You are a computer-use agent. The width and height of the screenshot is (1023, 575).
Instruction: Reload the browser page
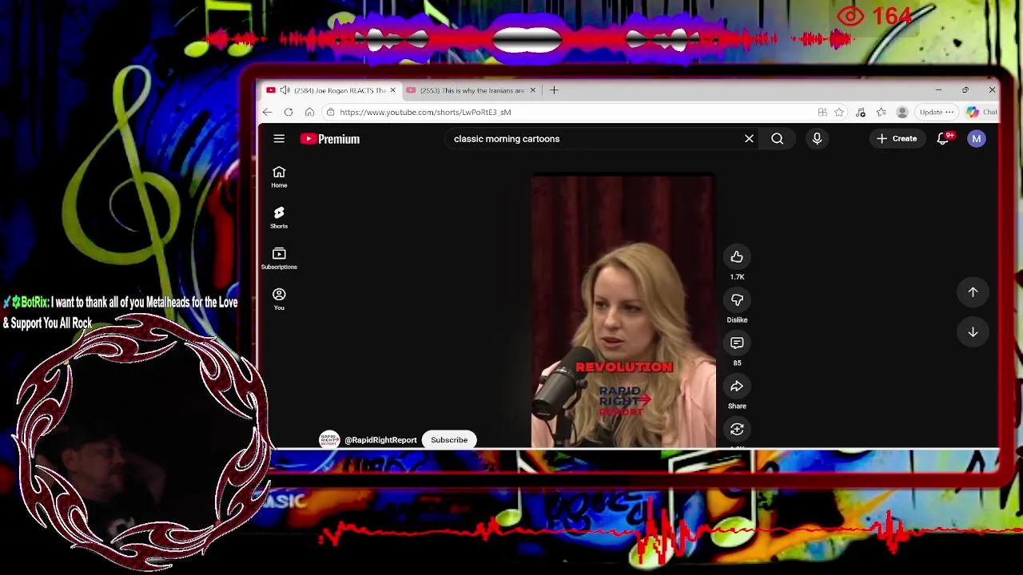tap(289, 112)
